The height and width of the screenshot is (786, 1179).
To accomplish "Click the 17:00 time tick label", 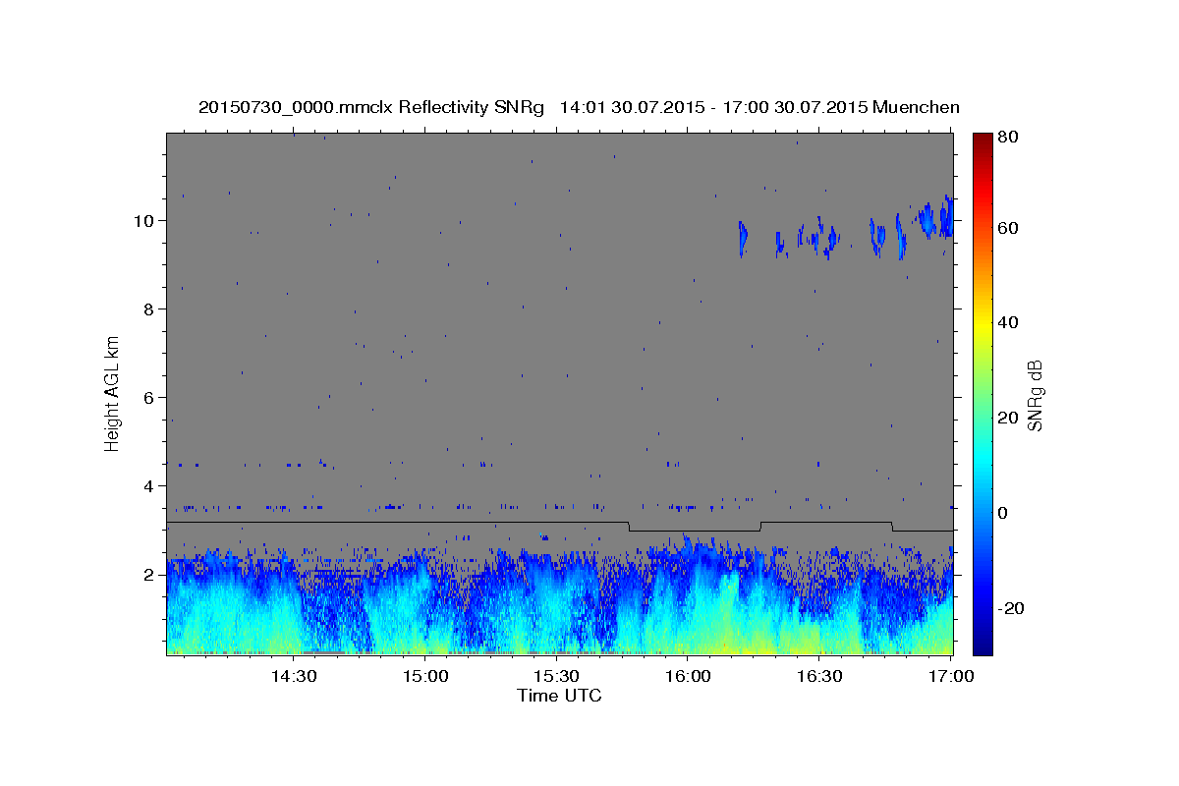I will coord(950,676).
